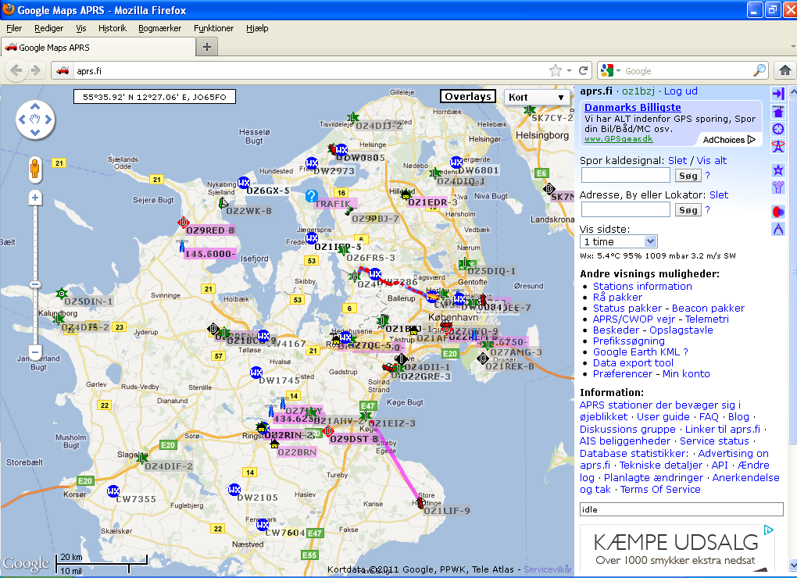This screenshot has width=797, height=578.
Task: Click the sidebar scrollbar up arrow
Action: [x=793, y=92]
